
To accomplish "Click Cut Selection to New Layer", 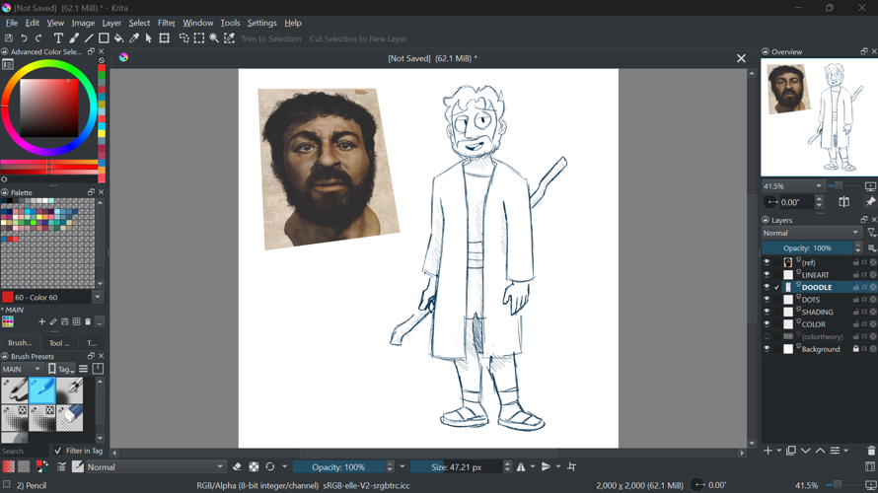I will (x=358, y=39).
